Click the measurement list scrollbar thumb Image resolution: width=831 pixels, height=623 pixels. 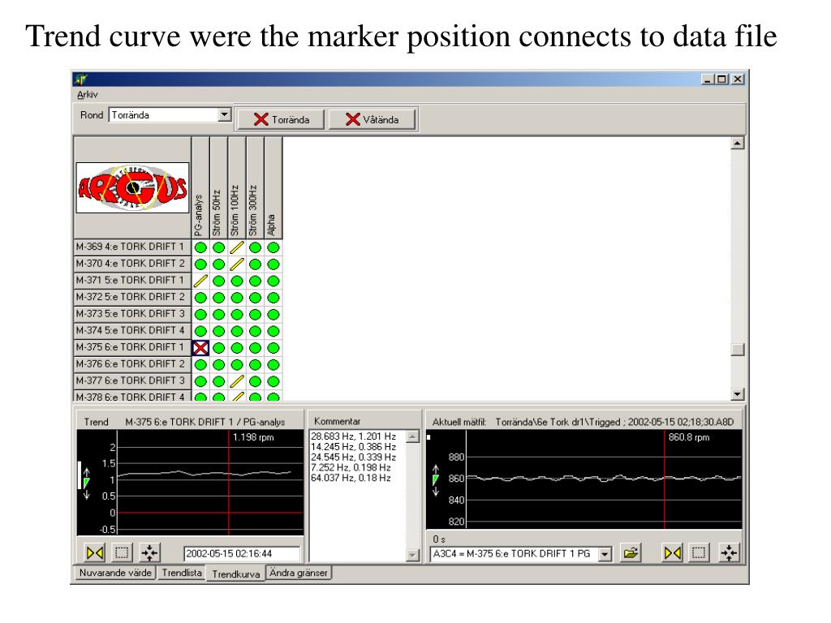point(737,350)
